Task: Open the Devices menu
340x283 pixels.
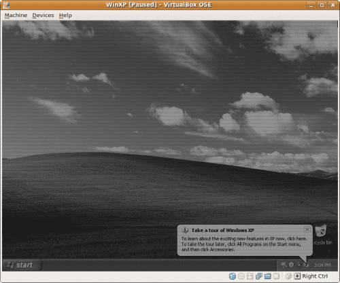Action: click(x=43, y=16)
